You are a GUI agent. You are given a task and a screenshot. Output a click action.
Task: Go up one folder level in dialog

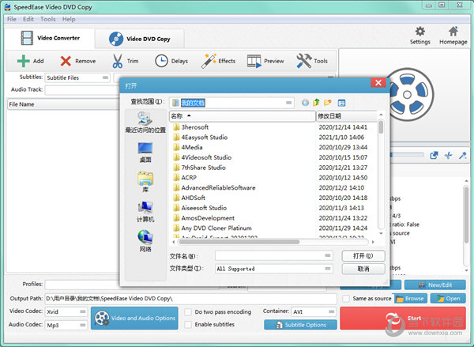click(x=316, y=103)
